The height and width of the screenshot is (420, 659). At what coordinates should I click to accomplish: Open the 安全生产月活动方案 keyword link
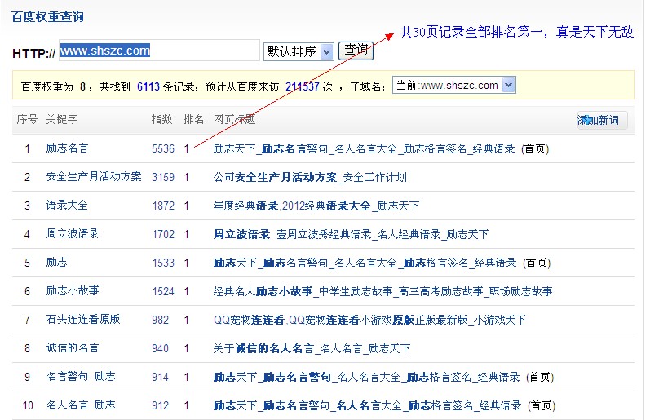point(93,177)
